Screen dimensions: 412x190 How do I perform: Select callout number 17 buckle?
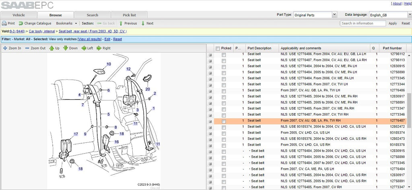pyautogui.click(x=76, y=134)
